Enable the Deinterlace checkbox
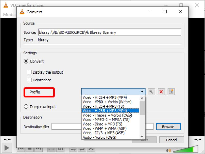The width and height of the screenshot is (205, 154). click(x=29, y=80)
